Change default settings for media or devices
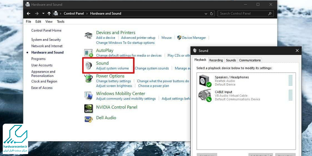Screen dimensions: 312x156 (129, 55)
